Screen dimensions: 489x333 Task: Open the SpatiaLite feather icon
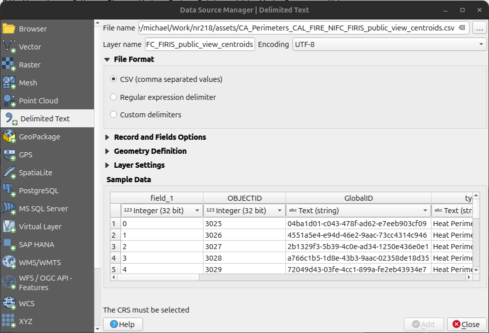[x=9, y=172]
